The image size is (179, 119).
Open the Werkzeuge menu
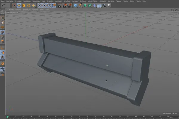point(36,1)
